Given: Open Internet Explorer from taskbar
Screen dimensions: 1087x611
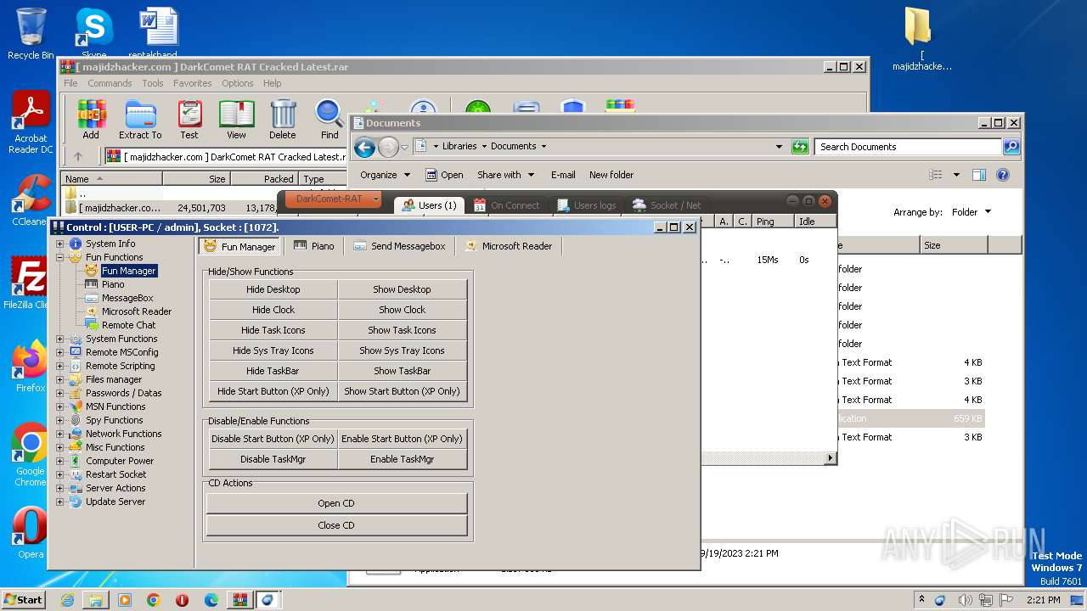Looking at the screenshot, I should click(67, 600).
